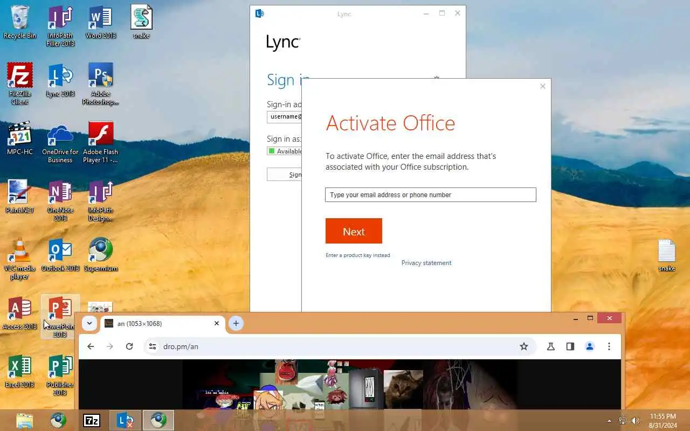
Task: Click 7-Zip taskbar icon
Action: click(92, 420)
